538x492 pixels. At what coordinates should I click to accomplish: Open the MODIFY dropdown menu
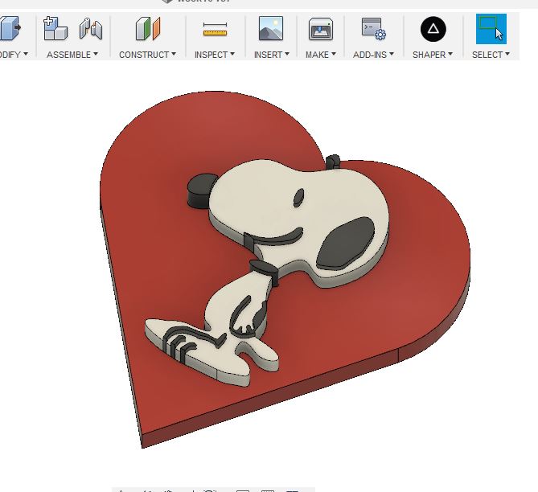14,55
